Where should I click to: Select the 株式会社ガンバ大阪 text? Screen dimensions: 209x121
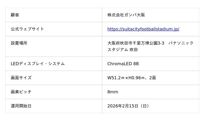pos(126,15)
